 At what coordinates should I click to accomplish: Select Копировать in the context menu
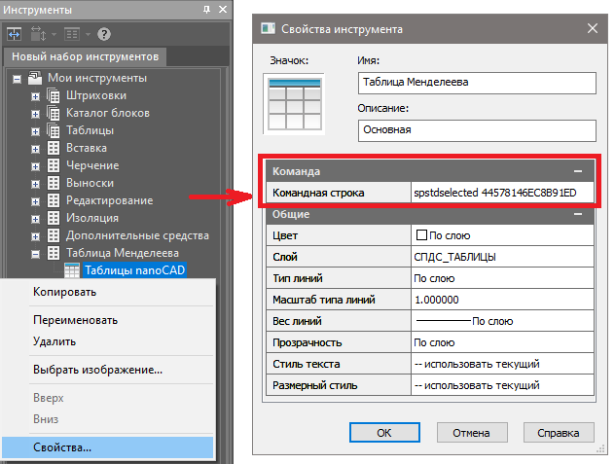click(x=64, y=292)
